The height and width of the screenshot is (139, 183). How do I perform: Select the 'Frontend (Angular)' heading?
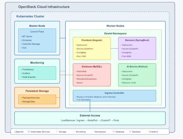pyautogui.click(x=92, y=40)
